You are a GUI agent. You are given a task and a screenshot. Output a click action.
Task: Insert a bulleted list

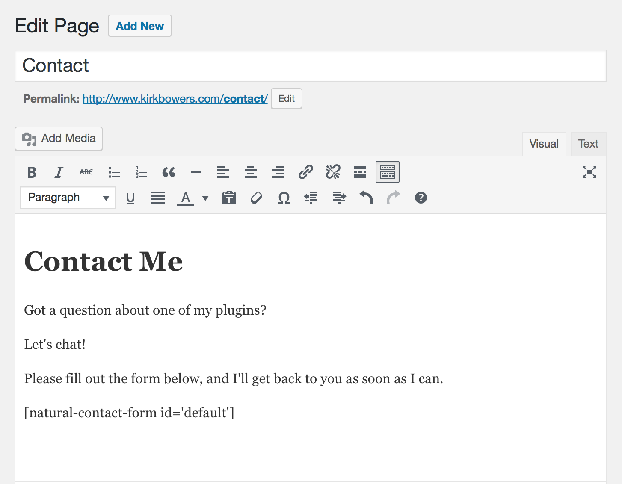click(114, 172)
